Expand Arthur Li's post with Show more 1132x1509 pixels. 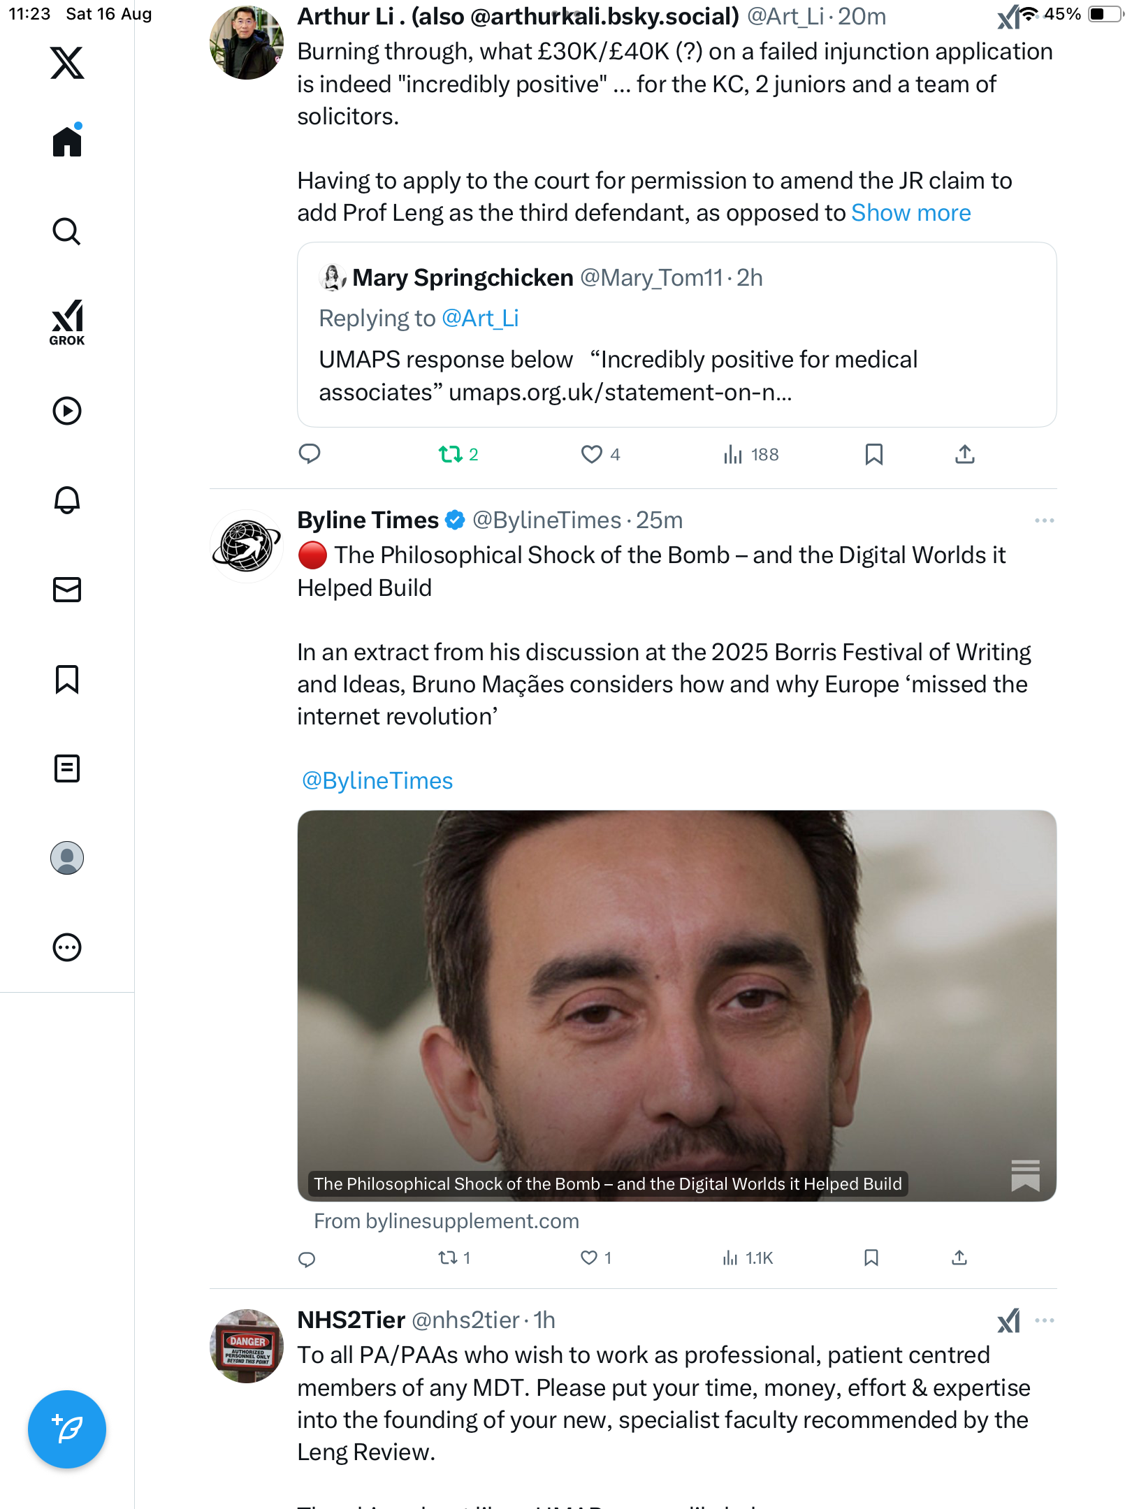910,213
